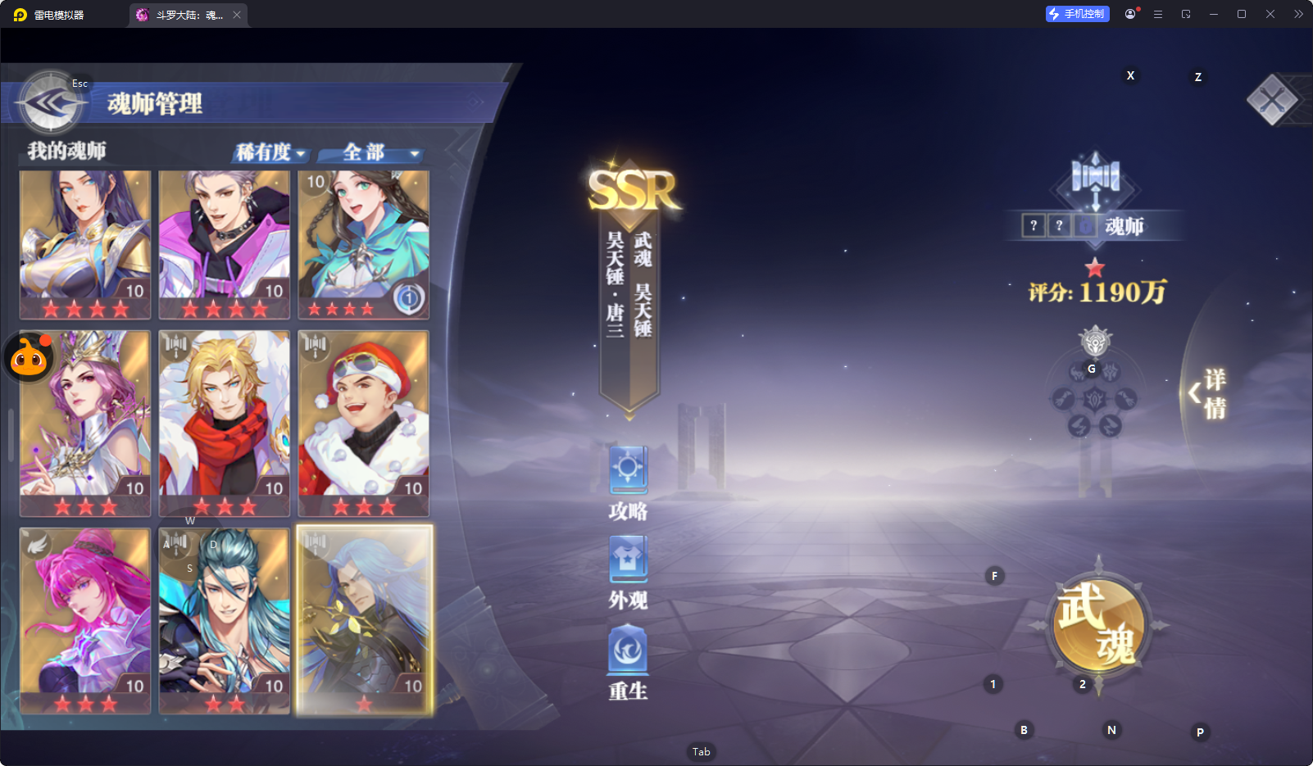This screenshot has height=766, width=1313.
Task: Select the braided girl in teal cloak card
Action: (x=364, y=244)
